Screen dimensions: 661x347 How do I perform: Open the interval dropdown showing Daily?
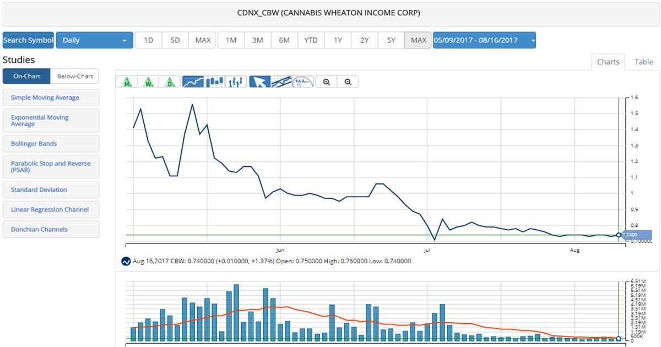coord(94,40)
